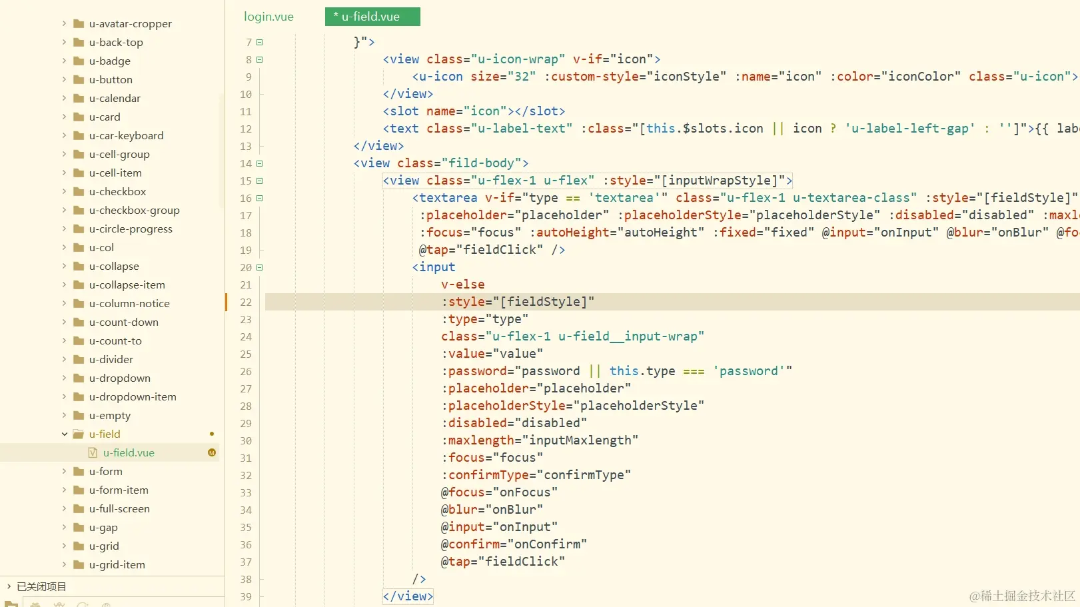The image size is (1080, 607).
Task: Select the u-card folder
Action: coord(105,117)
